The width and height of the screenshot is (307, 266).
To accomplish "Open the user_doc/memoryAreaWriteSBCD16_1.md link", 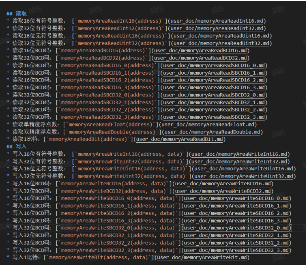I will click(237, 206).
